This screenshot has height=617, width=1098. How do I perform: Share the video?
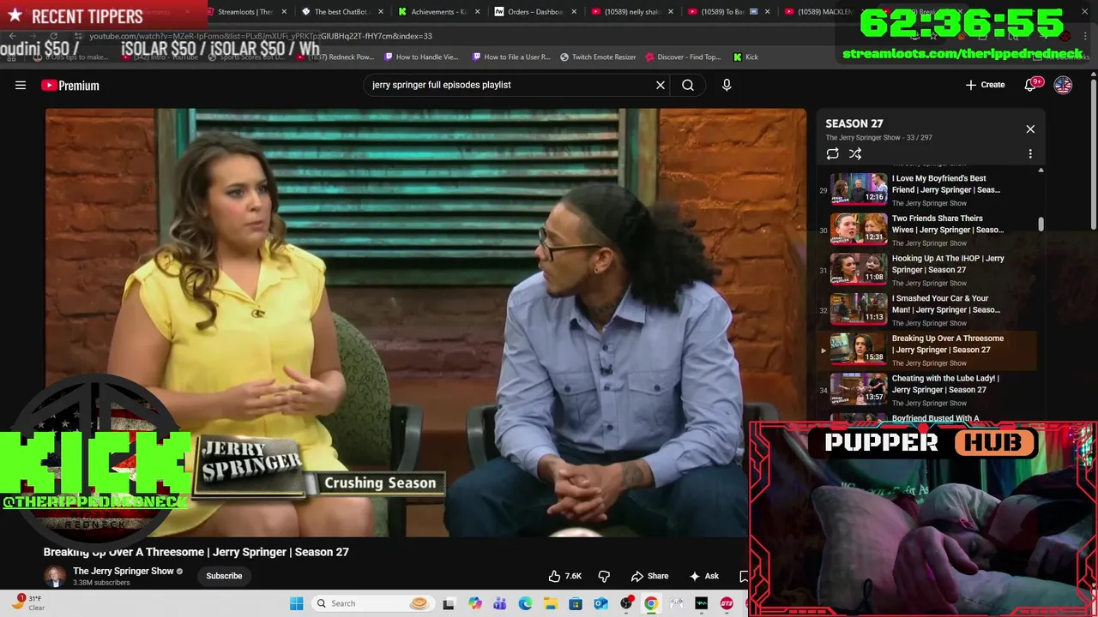tap(649, 576)
